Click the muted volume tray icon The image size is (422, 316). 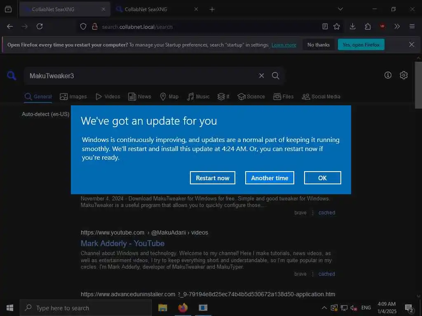tap(354, 308)
